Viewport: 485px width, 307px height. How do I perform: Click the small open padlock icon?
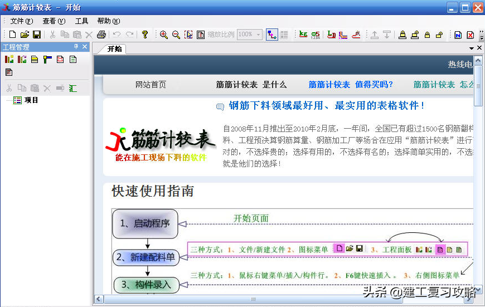click(439, 35)
